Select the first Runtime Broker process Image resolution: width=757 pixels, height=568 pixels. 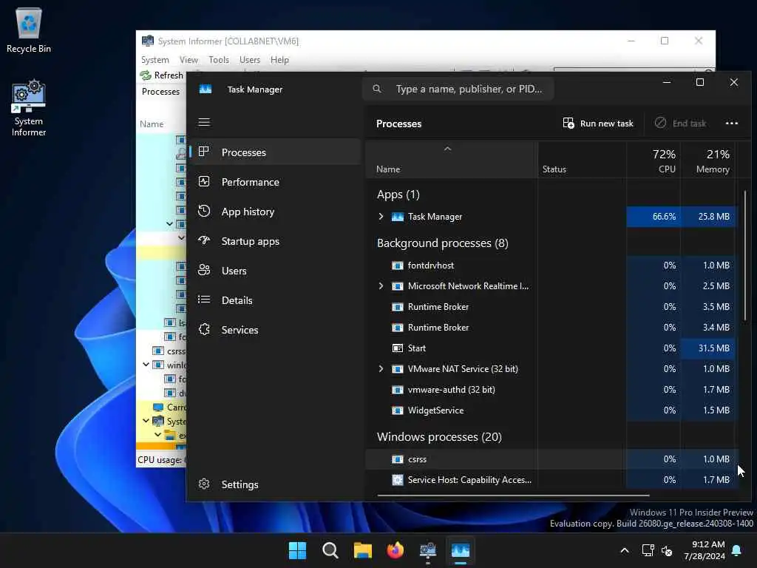(550, 307)
